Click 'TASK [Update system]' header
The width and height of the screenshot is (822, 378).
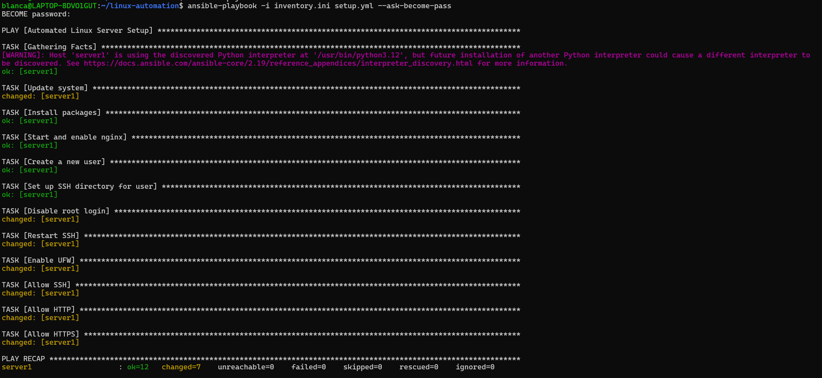[x=45, y=88]
